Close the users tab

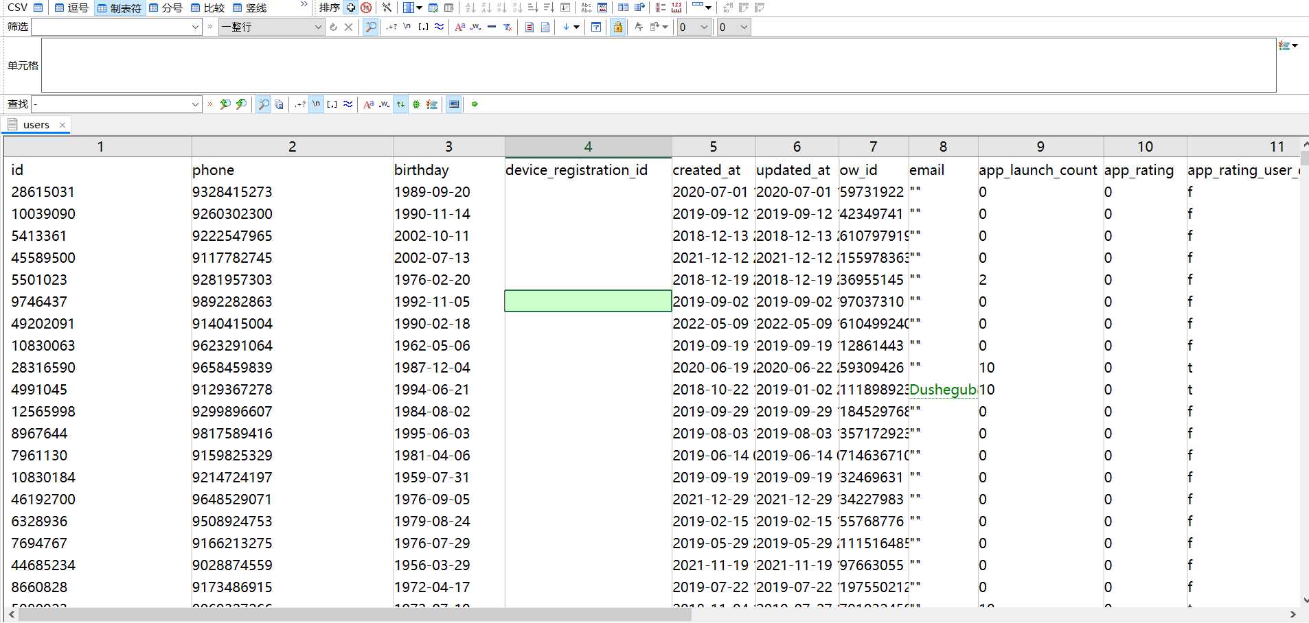click(62, 125)
